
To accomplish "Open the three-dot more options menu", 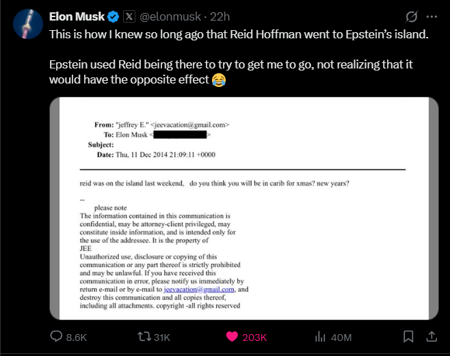I will [x=432, y=16].
